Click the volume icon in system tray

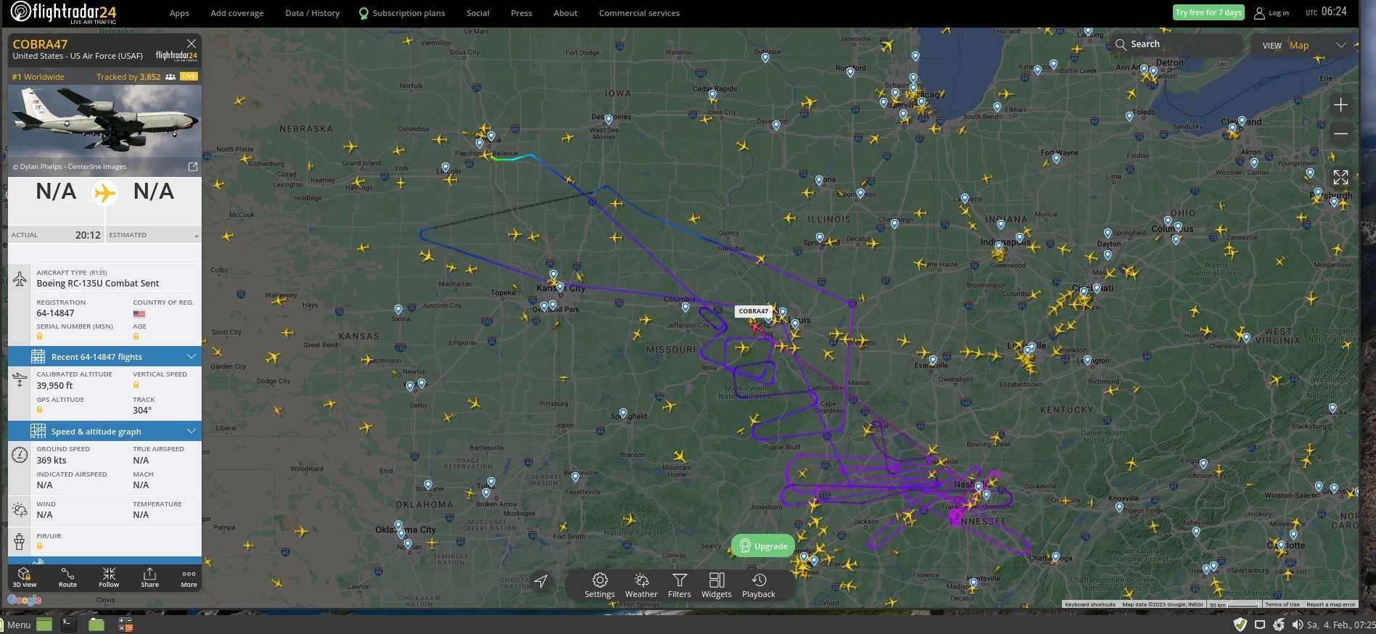click(x=1297, y=625)
